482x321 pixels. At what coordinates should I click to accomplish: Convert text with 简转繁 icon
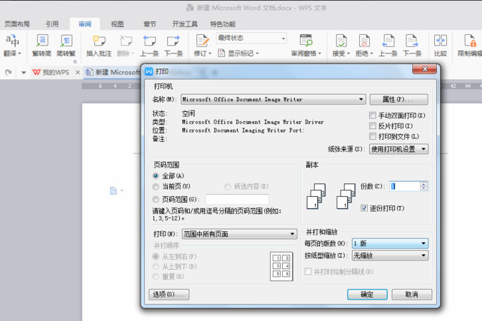[x=66, y=41]
